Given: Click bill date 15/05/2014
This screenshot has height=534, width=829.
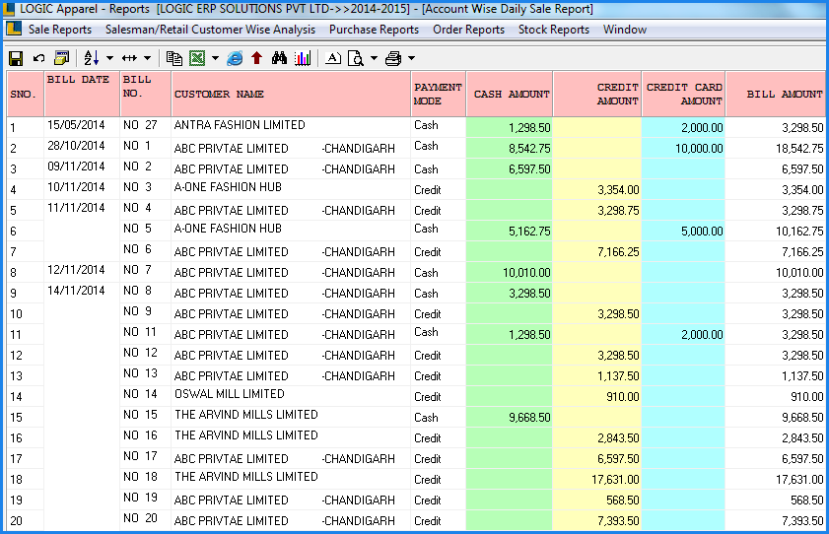Looking at the screenshot, I should [x=76, y=125].
